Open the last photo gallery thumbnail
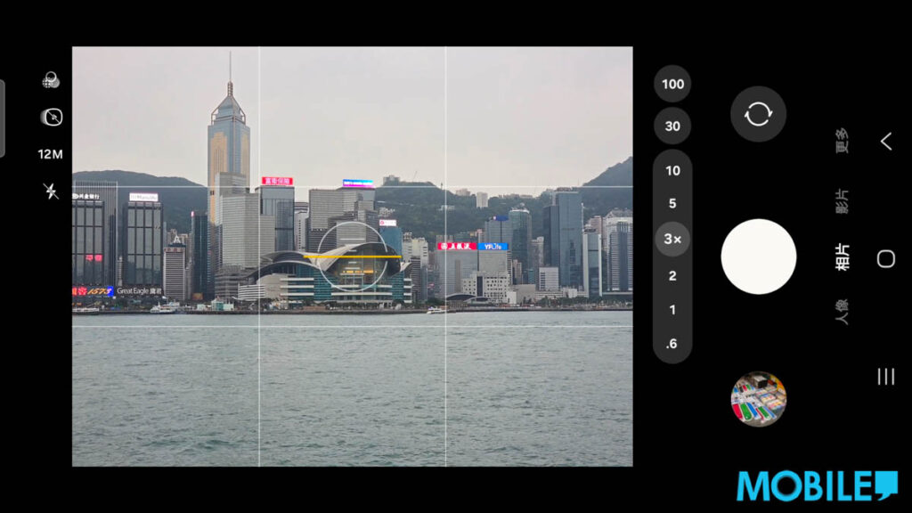 point(758,399)
